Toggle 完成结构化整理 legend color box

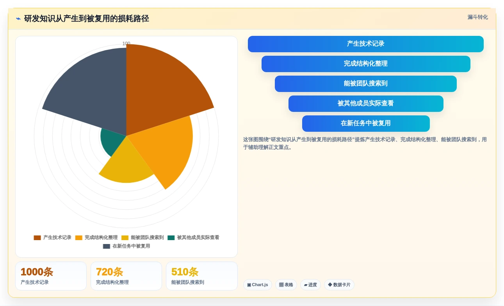pos(79,238)
